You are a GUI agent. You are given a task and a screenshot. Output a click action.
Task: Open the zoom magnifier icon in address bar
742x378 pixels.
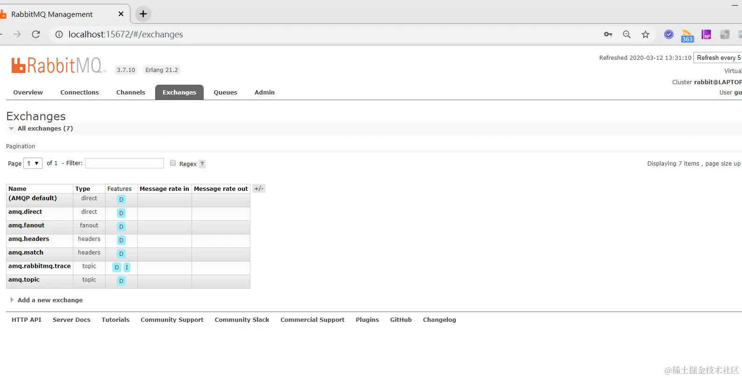point(627,34)
